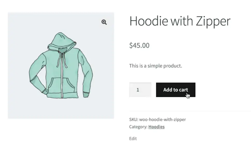Click the $45.00 price text
The width and height of the screenshot is (251, 145).
tap(139, 46)
